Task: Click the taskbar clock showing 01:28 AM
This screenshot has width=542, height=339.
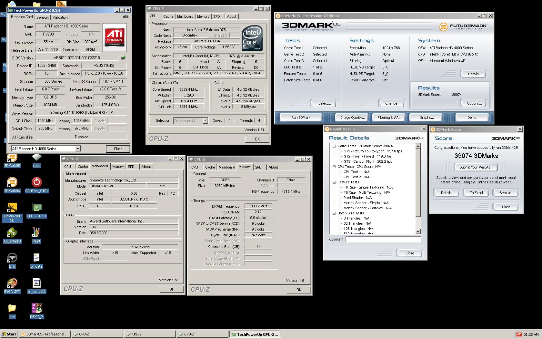Action: (x=531, y=334)
